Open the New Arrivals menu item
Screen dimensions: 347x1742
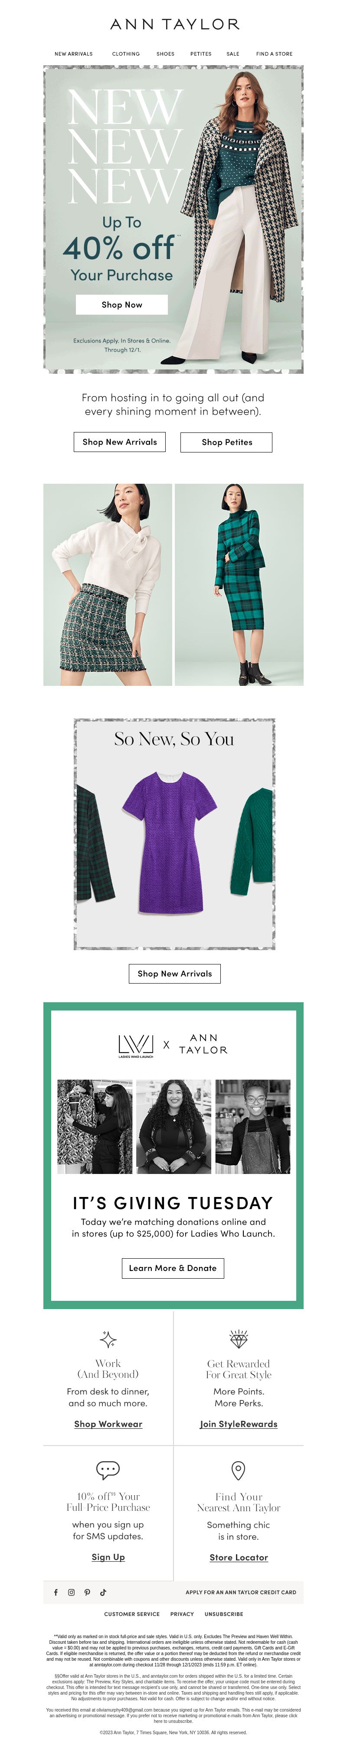pos(74,53)
